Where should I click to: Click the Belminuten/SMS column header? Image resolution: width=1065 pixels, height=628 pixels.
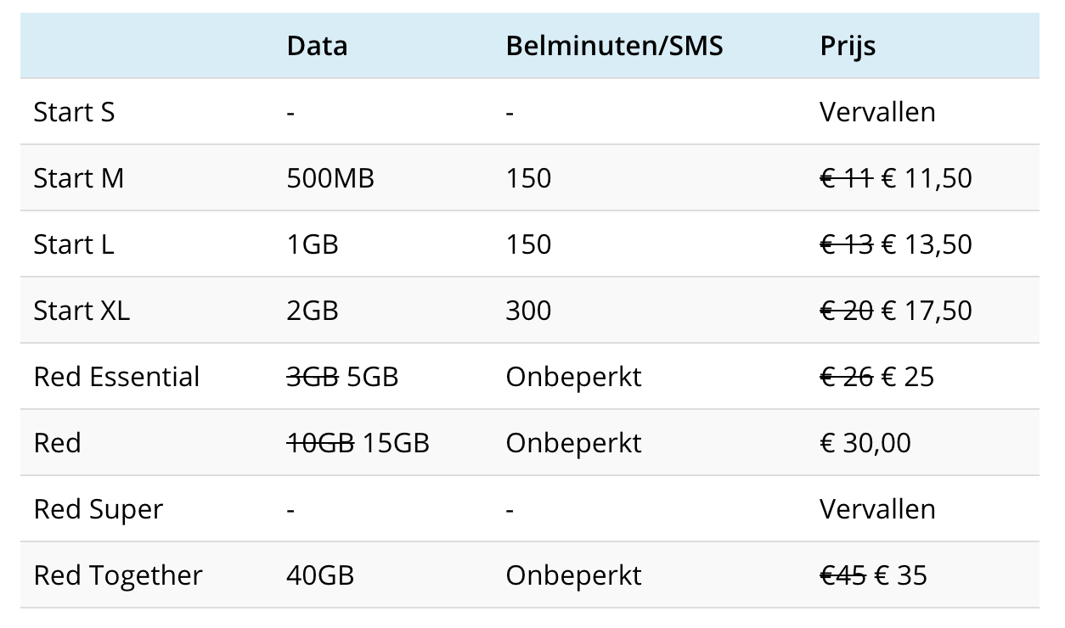tap(614, 46)
